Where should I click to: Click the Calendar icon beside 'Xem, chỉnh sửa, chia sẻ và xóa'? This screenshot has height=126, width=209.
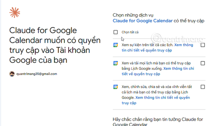(x=115, y=87)
